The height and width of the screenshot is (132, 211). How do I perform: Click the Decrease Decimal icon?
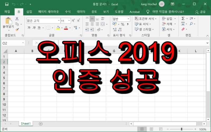click(x=120, y=30)
